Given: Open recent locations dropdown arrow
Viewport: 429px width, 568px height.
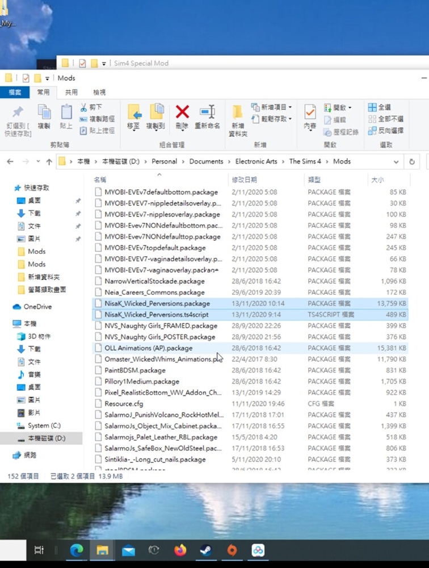Looking at the screenshot, I should [38, 161].
